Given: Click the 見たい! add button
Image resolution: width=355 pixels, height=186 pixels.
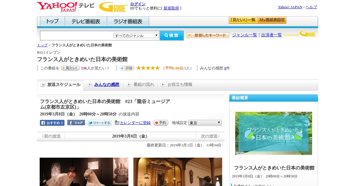Looking at the screenshot, I should click(x=70, y=68).
